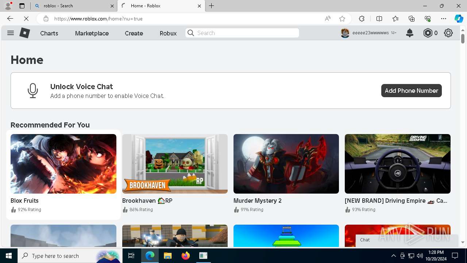Screen dimensions: 467x263
Task: Click the Roblox logo icon
Action: point(25,33)
